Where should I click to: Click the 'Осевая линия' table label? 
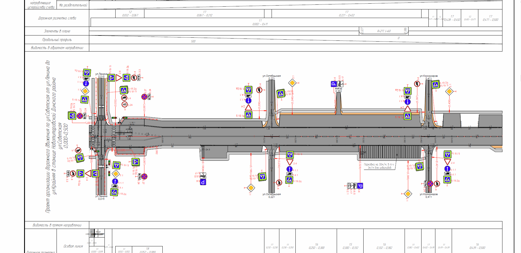(73, 246)
